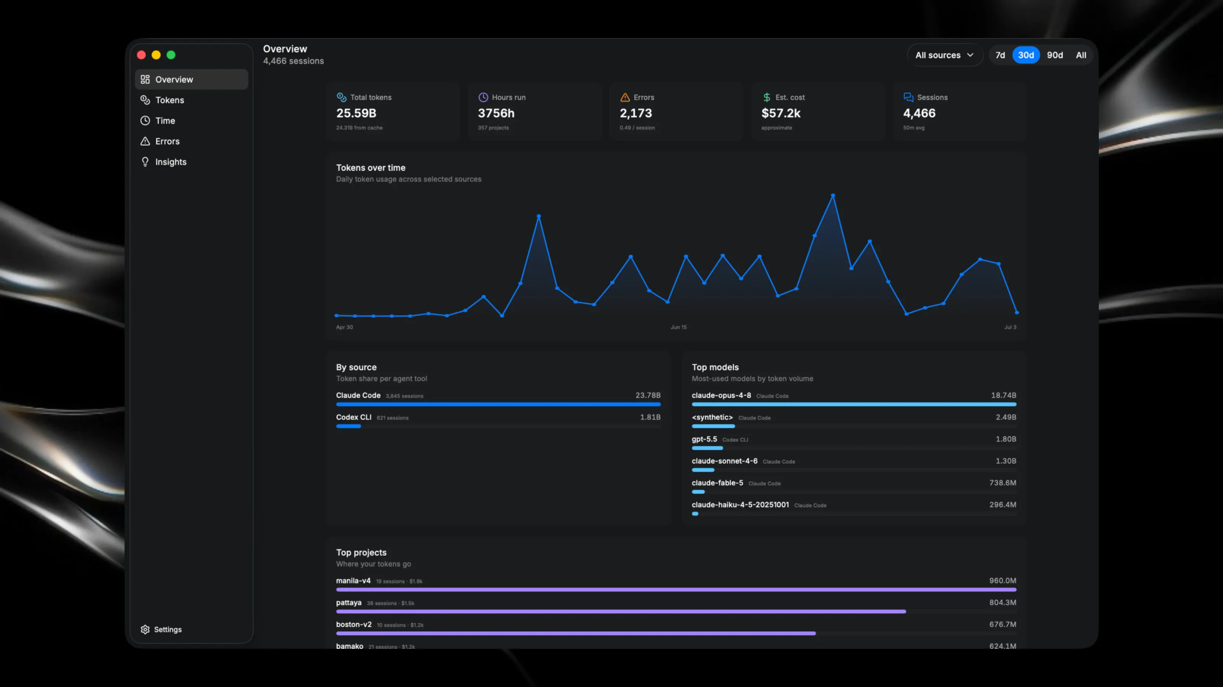Select the gpt-5.5 model name
The image size is (1223, 687).
(704, 439)
